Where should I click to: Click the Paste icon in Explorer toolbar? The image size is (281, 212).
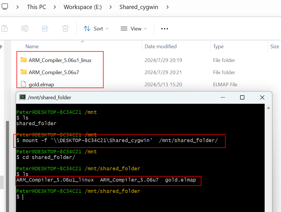tap(5, 28)
